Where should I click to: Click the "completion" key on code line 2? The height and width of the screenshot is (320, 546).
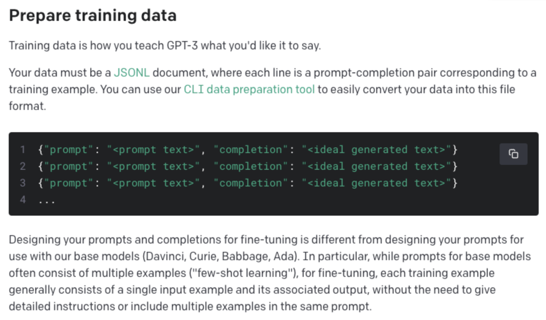point(251,166)
